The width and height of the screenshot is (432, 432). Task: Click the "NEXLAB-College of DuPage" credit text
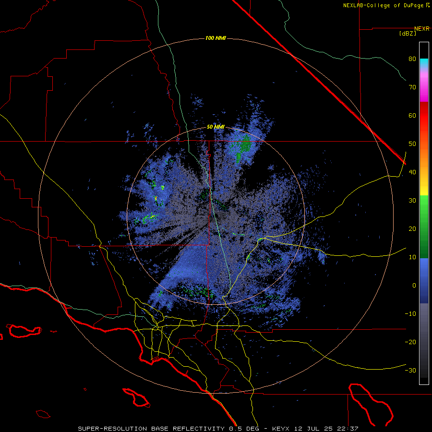coord(384,5)
